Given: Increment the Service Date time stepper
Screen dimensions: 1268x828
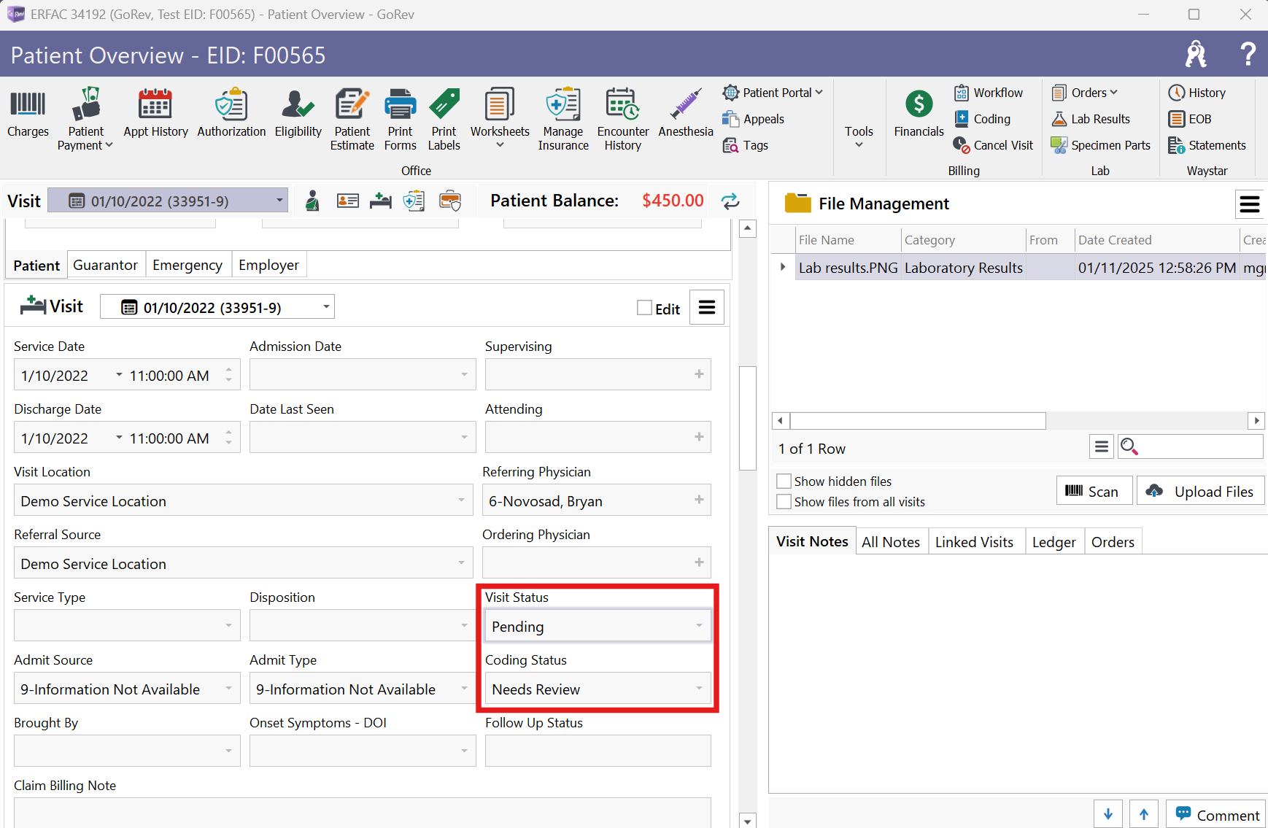Looking at the screenshot, I should pos(228,369).
